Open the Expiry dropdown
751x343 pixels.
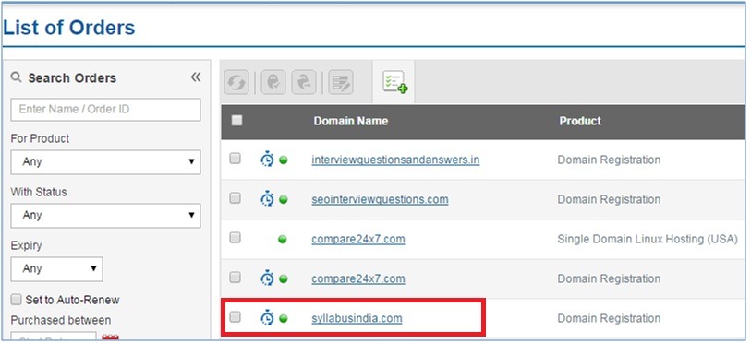coord(56,269)
